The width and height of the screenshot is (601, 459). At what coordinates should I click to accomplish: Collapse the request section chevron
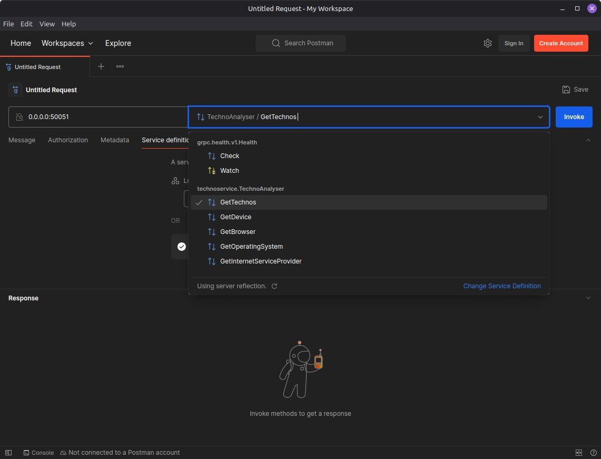coord(588,140)
